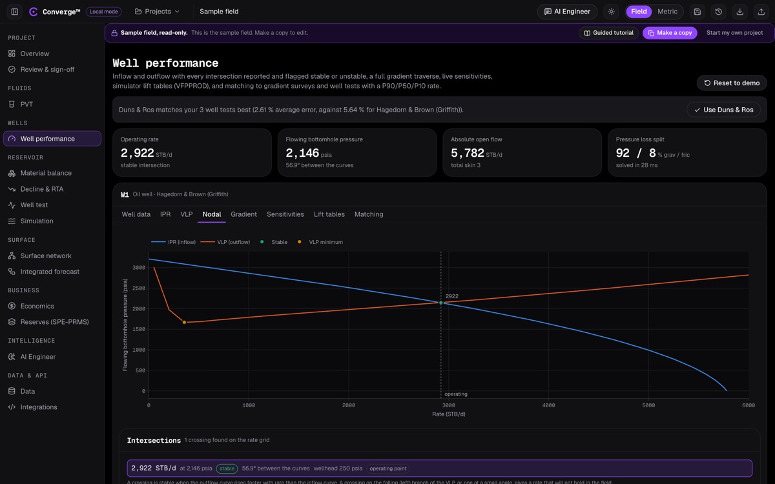The image size is (775, 484).
Task: Click the Simulation layers icon
Action: coord(12,221)
